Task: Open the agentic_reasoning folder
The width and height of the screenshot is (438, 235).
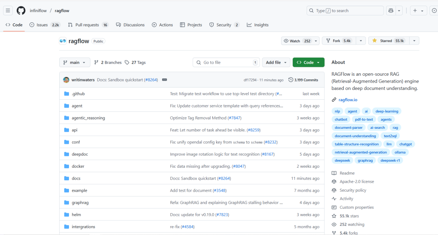Action: tap(88, 118)
